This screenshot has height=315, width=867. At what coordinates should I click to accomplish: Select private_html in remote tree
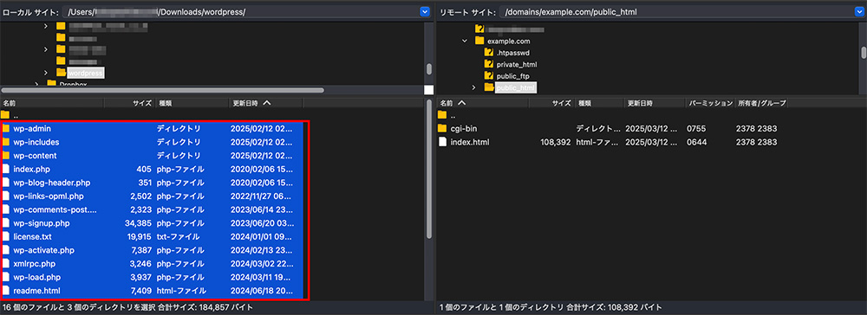pos(517,64)
